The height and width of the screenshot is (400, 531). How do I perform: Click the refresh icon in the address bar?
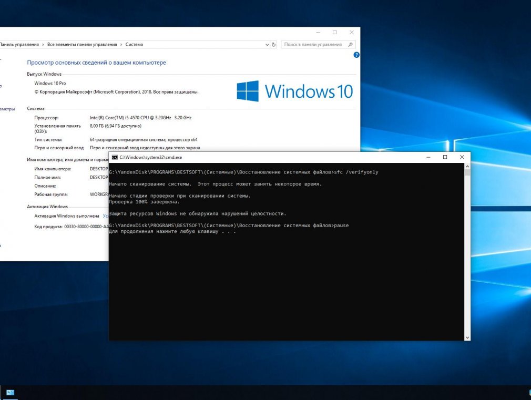pyautogui.click(x=273, y=44)
